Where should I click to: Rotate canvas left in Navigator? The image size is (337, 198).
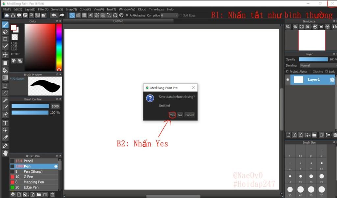click(x=315, y=27)
